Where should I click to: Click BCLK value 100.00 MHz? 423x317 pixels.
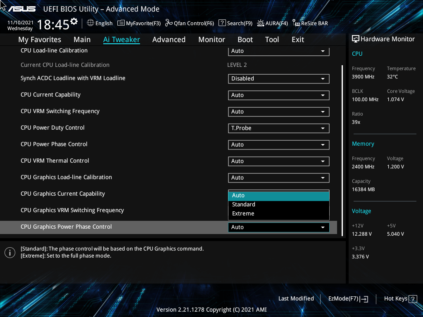(365, 99)
